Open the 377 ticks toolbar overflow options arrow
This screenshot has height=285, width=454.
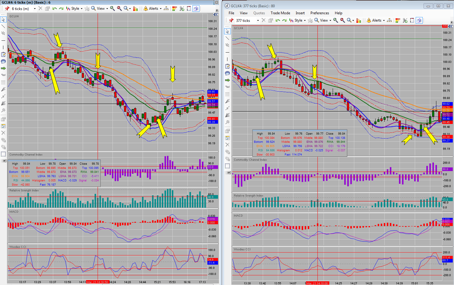[x=452, y=22]
